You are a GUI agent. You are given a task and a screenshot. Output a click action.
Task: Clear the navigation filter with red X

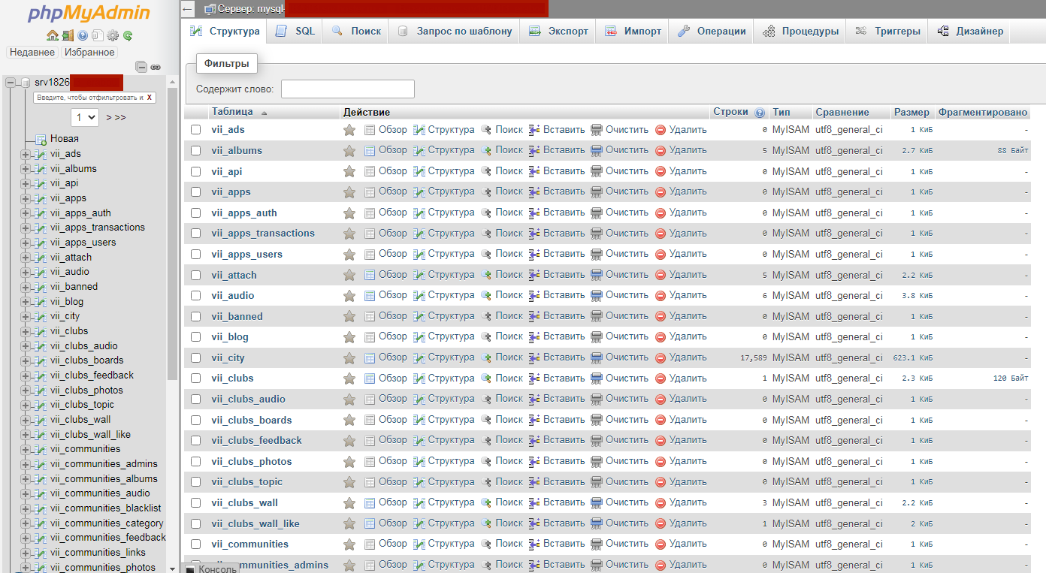150,98
